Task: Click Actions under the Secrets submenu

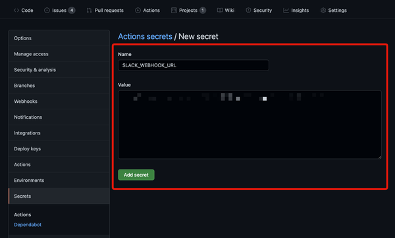Action: click(x=22, y=214)
